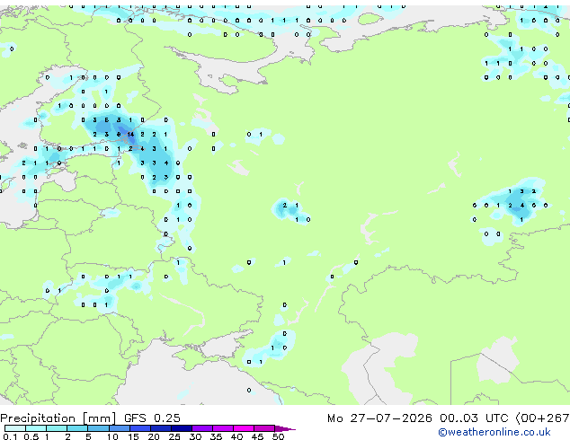Screen dimensions: 570x440
Task: Click legend label '25'
Action: (x=174, y=436)
